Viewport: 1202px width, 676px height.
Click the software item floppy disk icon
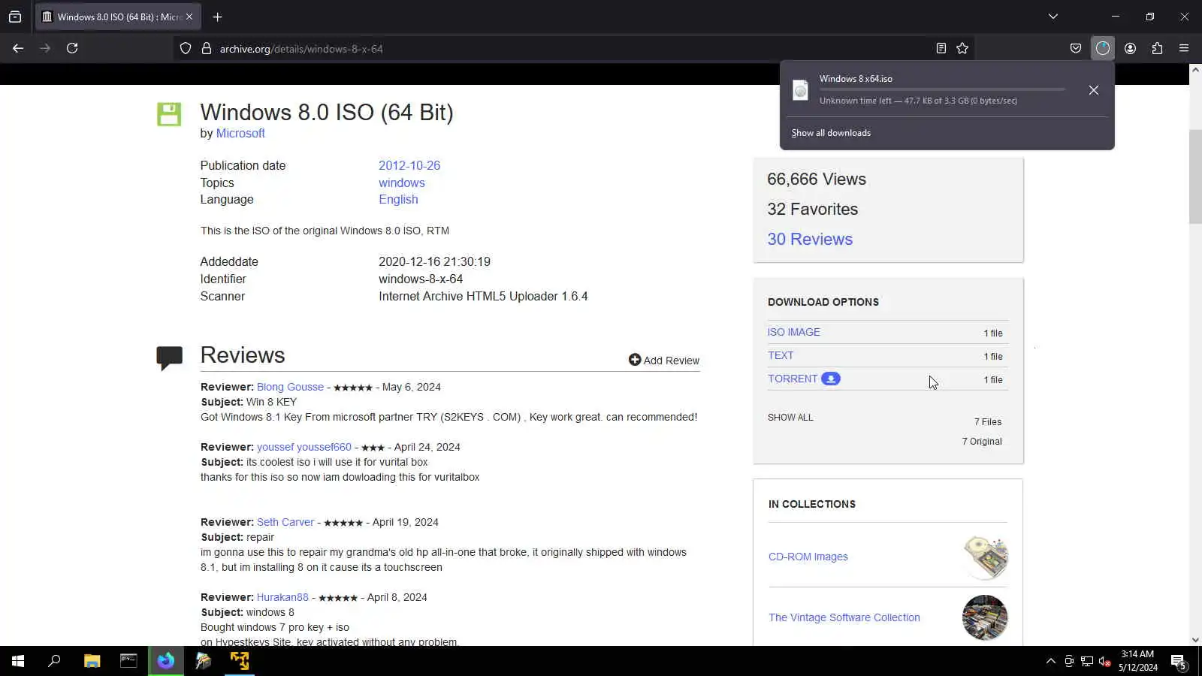(x=169, y=114)
